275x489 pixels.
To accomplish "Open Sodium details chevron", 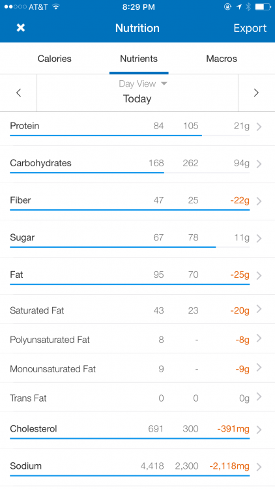I will pyautogui.click(x=259, y=467).
